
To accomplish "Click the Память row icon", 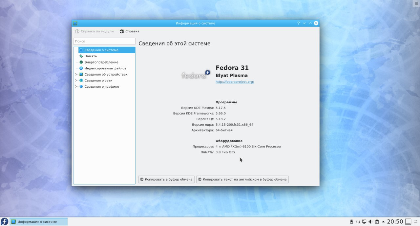I will [x=81, y=56].
